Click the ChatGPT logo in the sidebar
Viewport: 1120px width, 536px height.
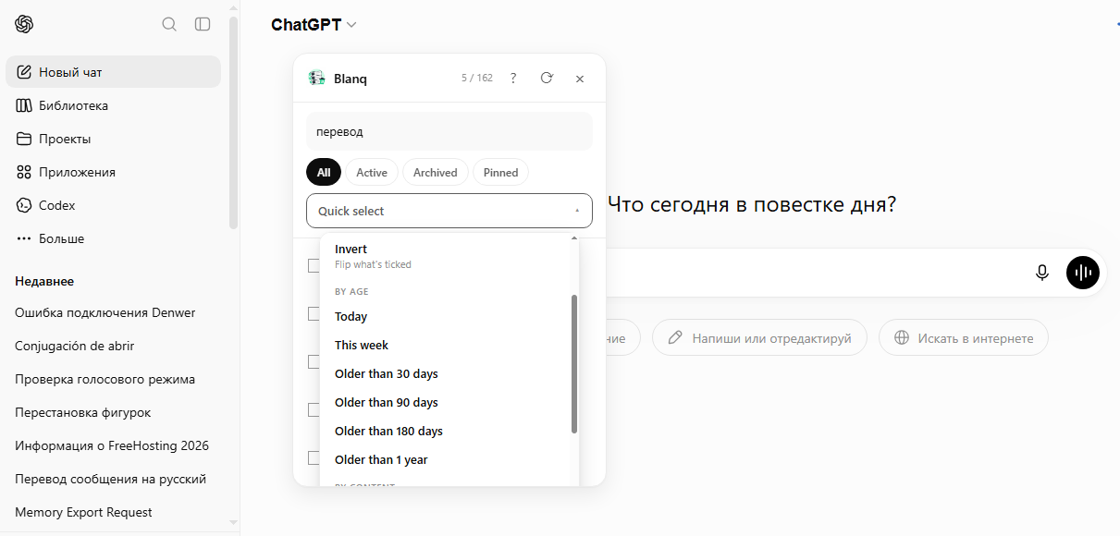[x=24, y=24]
